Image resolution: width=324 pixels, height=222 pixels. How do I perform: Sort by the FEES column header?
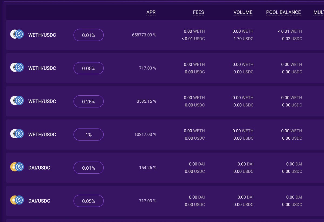pyautogui.click(x=198, y=12)
